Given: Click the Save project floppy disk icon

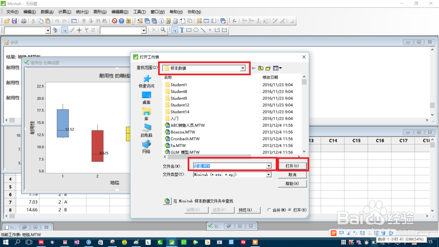Looking at the screenshot, I should 14,21.
